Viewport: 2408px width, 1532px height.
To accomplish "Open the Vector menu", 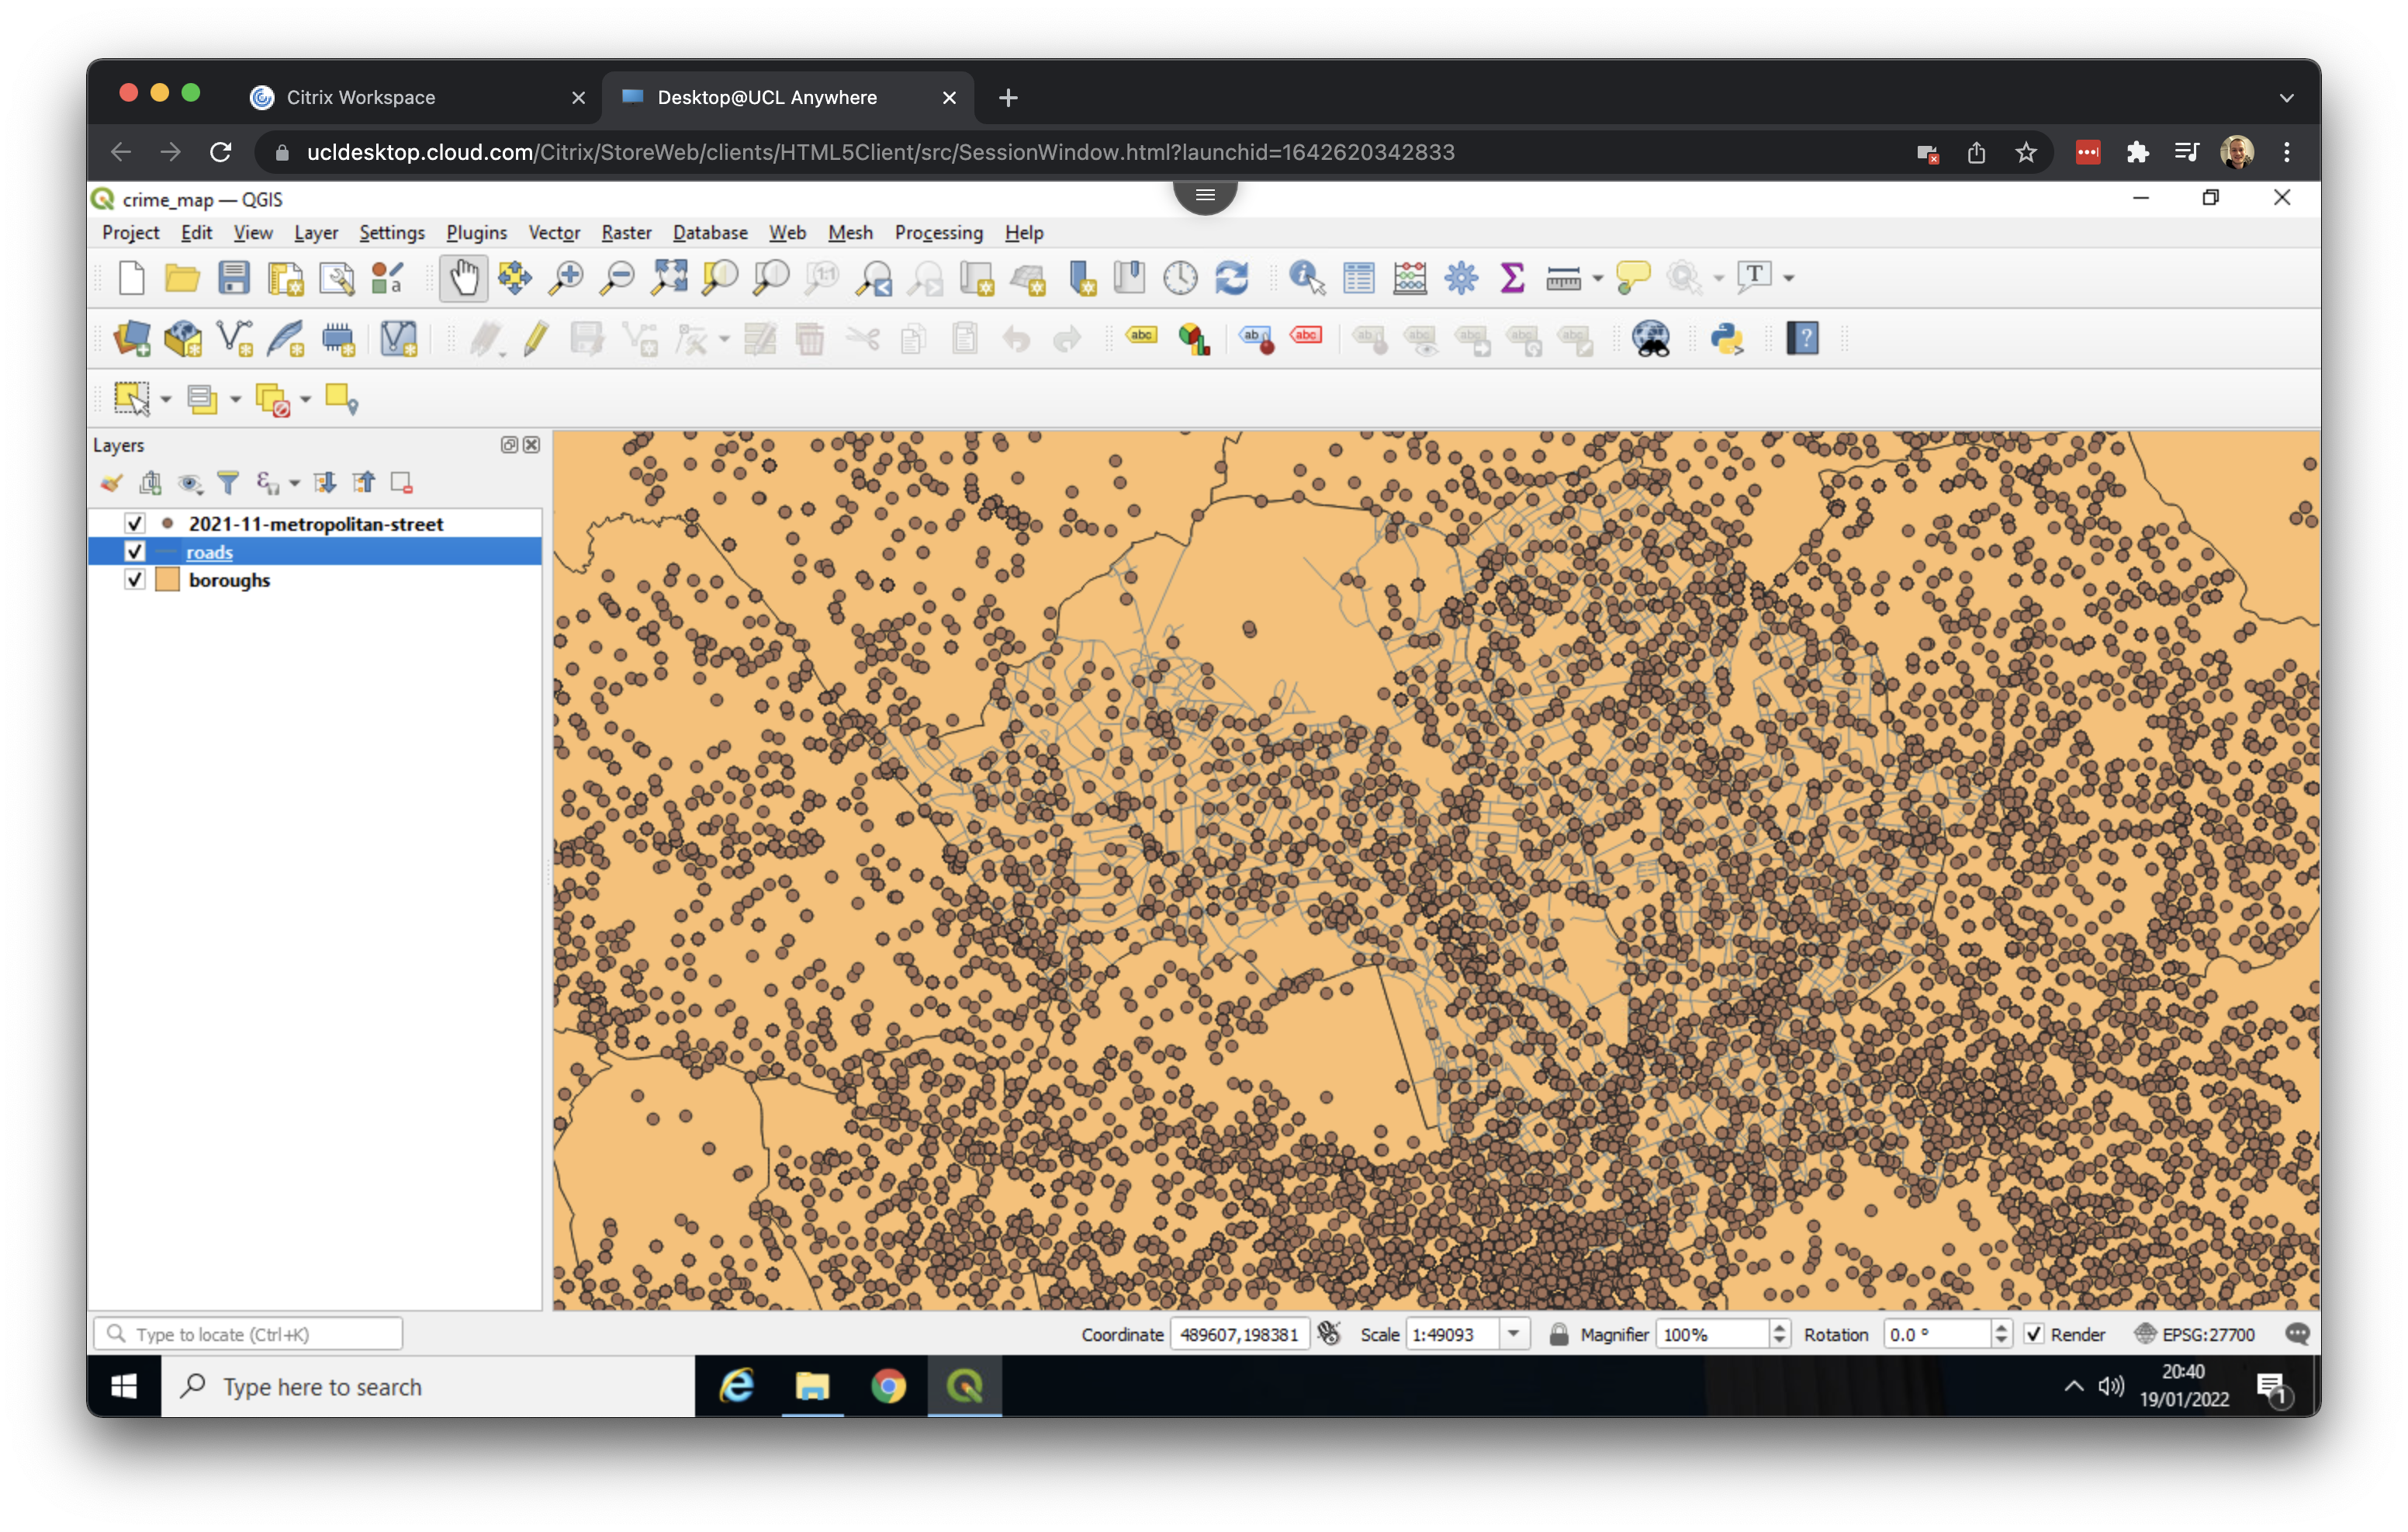I will 554,232.
